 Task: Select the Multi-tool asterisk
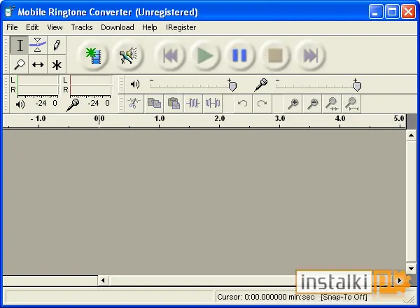57,64
